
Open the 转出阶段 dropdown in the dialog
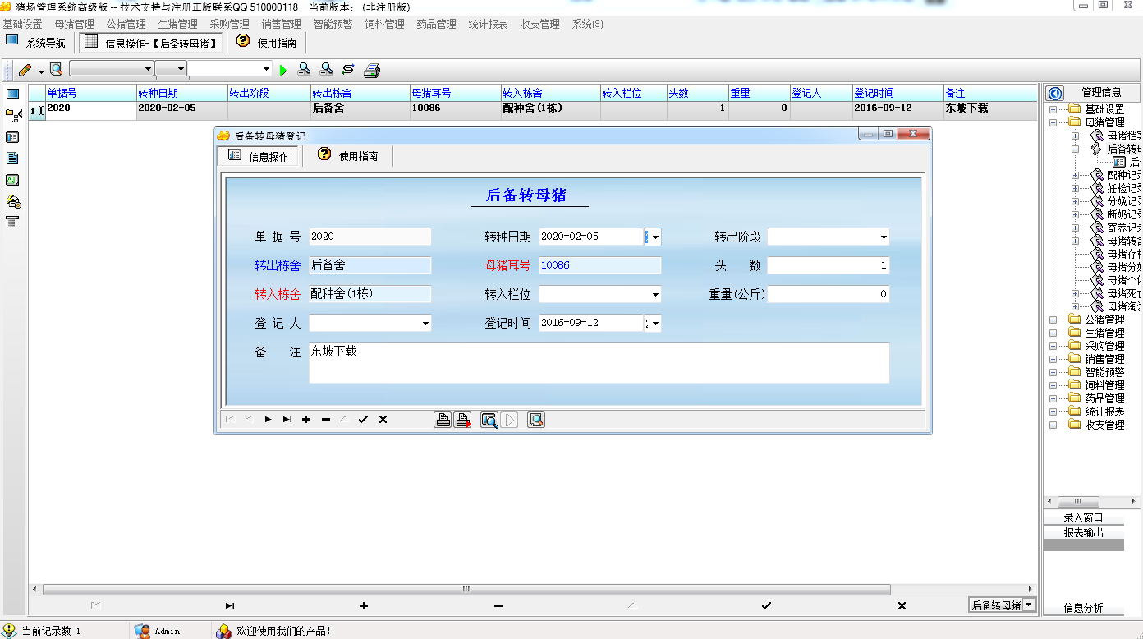[x=884, y=237]
